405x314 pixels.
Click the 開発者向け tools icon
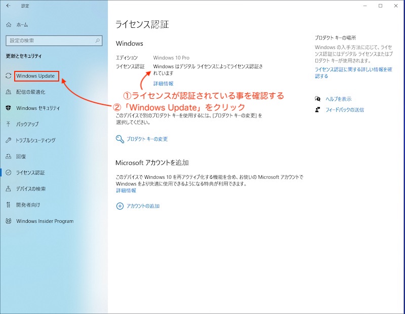tap(8, 205)
